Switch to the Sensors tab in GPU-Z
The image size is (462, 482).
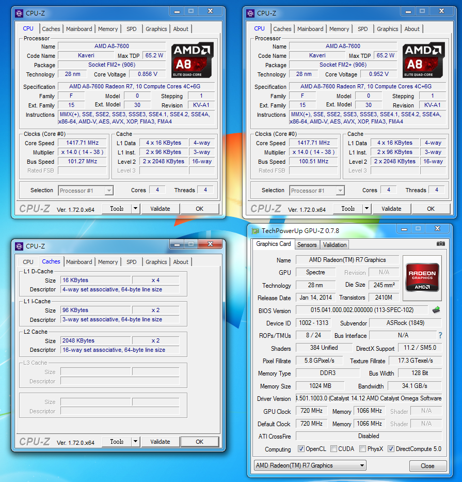[x=307, y=245]
